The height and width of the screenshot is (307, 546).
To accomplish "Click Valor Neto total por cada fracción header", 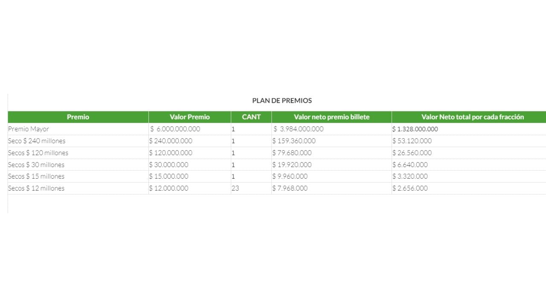I will (x=472, y=117).
